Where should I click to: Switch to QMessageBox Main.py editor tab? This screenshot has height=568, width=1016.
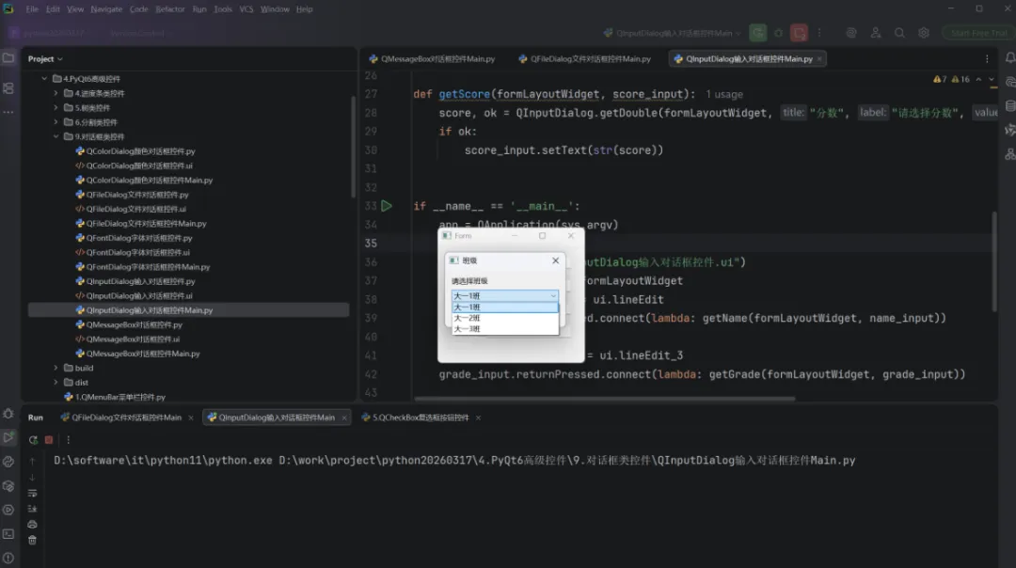(432, 59)
